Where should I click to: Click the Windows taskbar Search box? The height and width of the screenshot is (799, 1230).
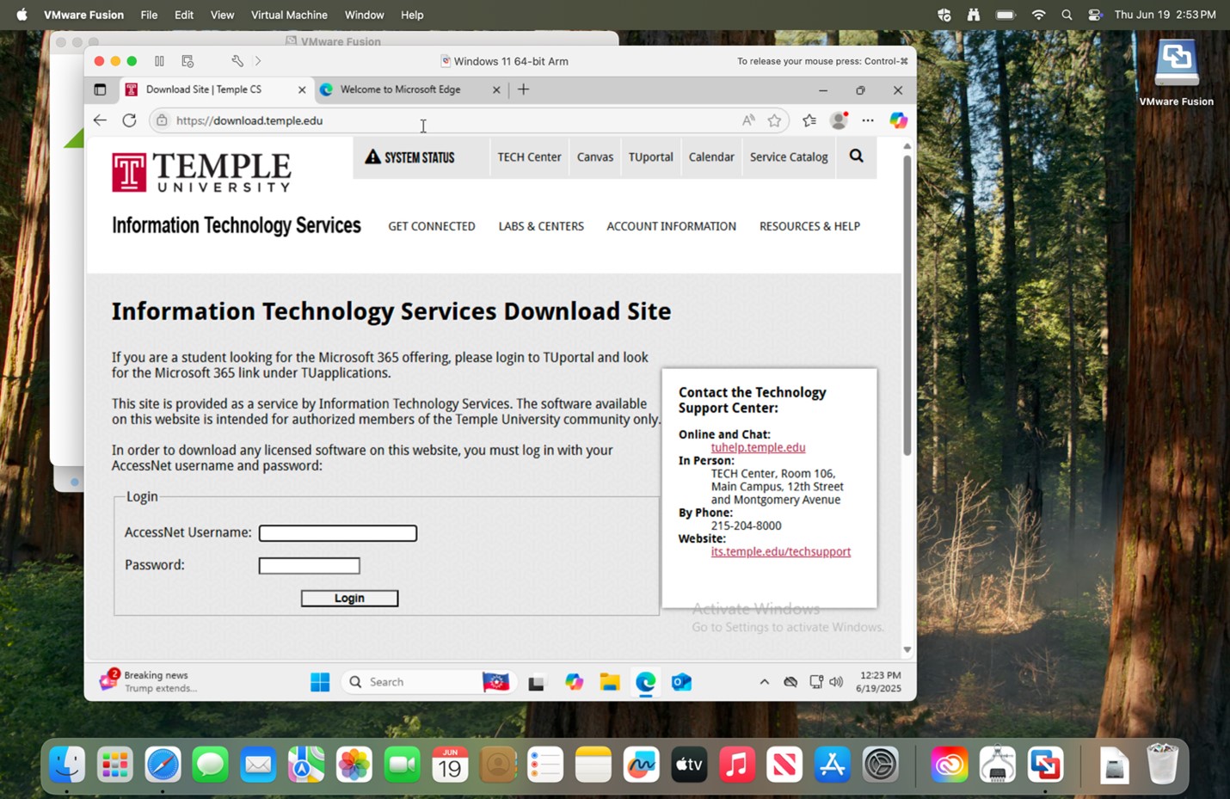click(428, 682)
